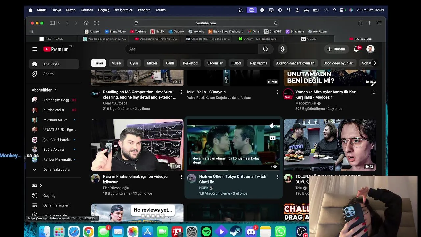Open the Yer İşaretleri menu
Viewport: 421px width, 237px height.
click(x=124, y=10)
